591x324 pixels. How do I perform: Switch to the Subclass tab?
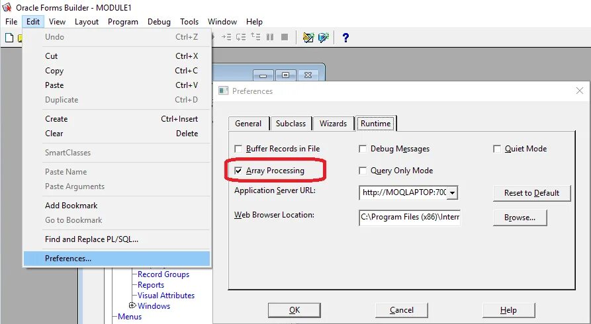click(291, 124)
